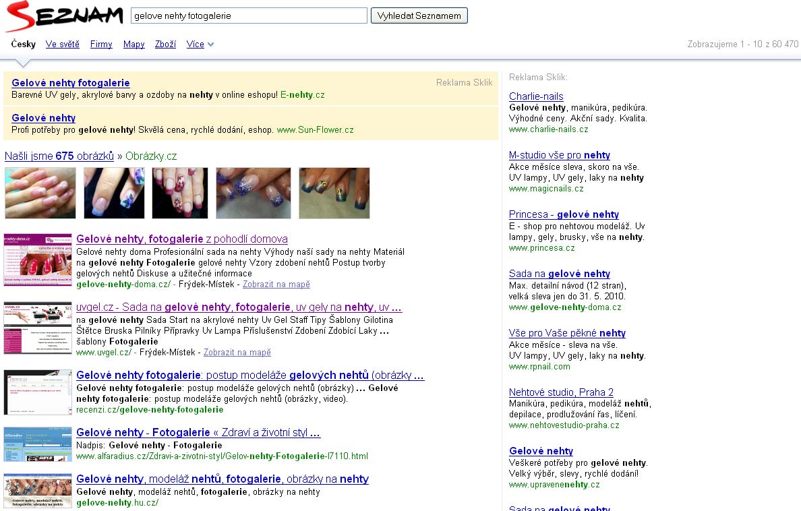The image size is (801, 511).
Task: Open the Sada na gelové nehty sidebar ad
Action: point(560,274)
